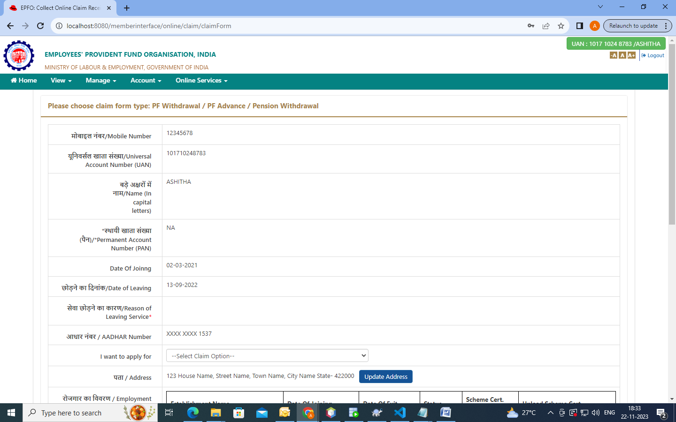Click the page vertical scrollbar thumb
The height and width of the screenshot is (422, 676).
(672, 134)
